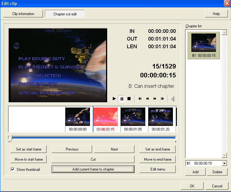The height and width of the screenshot is (192, 231).
Task: Click the 'B: Can insert chapter.' status
Action: click(x=152, y=86)
